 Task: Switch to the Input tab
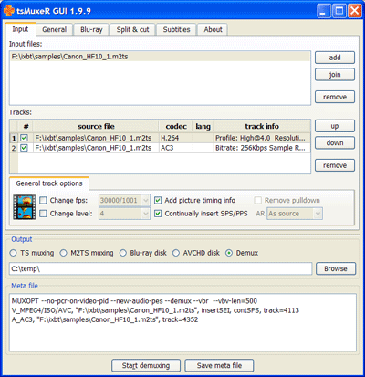(x=20, y=29)
